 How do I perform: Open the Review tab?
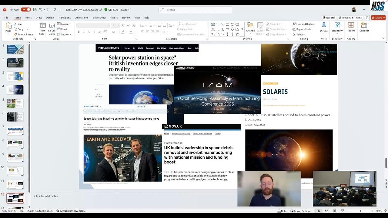point(126,18)
